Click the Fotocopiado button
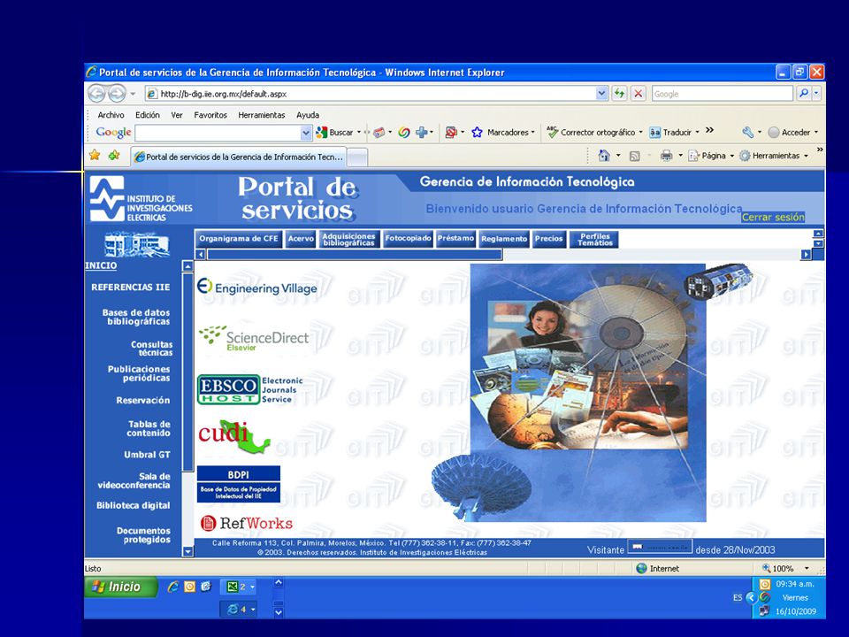Viewport: 849px width, 637px height. (x=409, y=239)
